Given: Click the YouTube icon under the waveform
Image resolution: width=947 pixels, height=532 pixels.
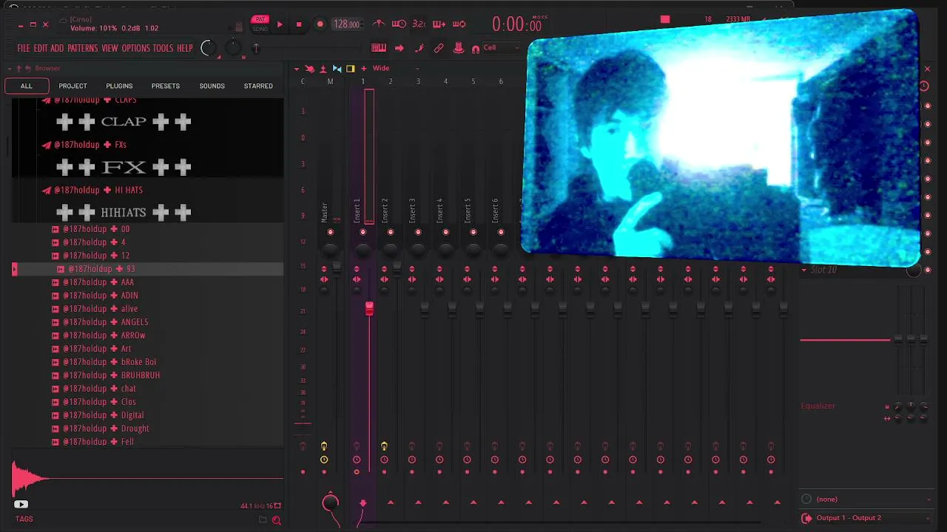Looking at the screenshot, I should point(21,505).
